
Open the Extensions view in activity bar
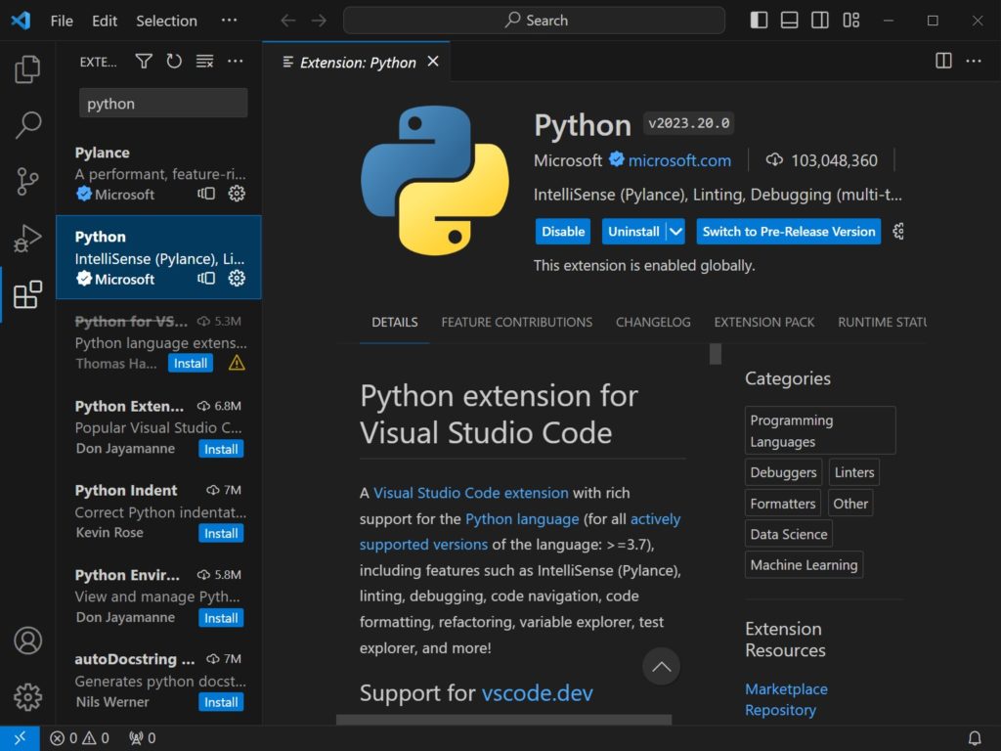tap(27, 294)
